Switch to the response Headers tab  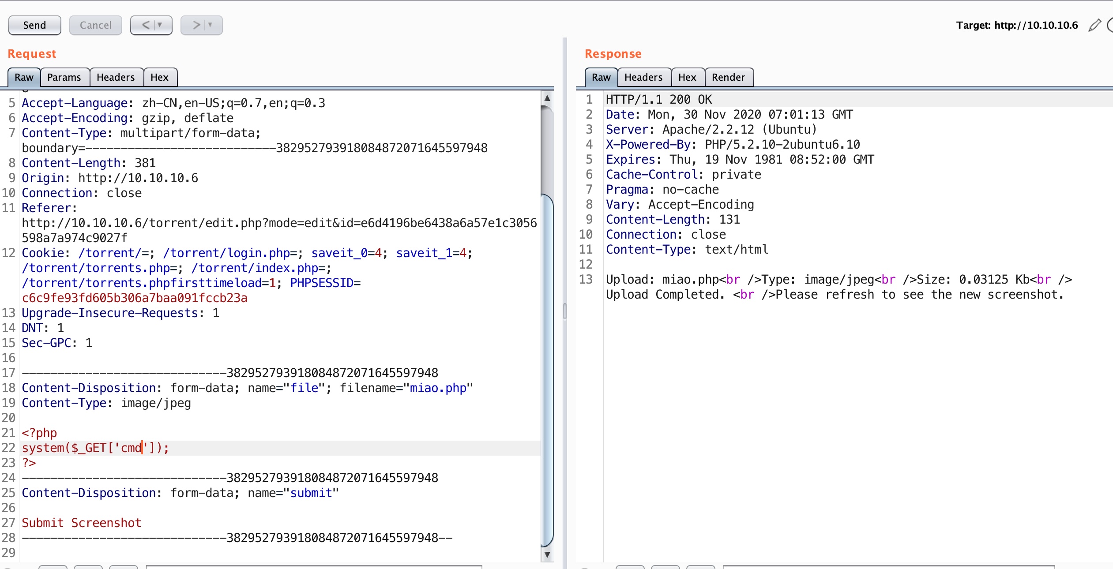(643, 77)
